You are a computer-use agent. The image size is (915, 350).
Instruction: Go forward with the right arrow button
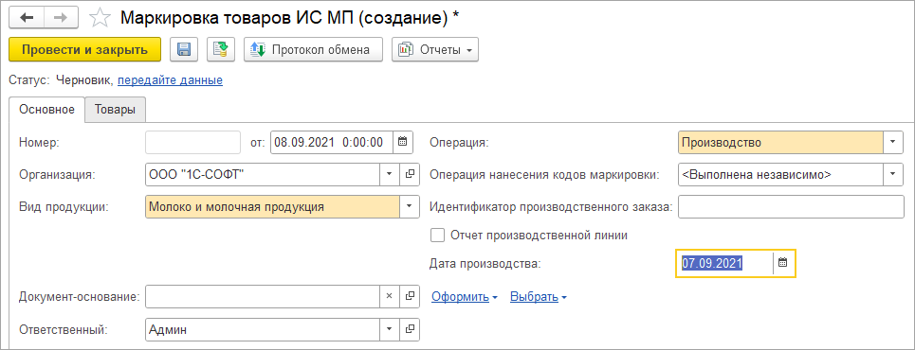click(x=61, y=17)
